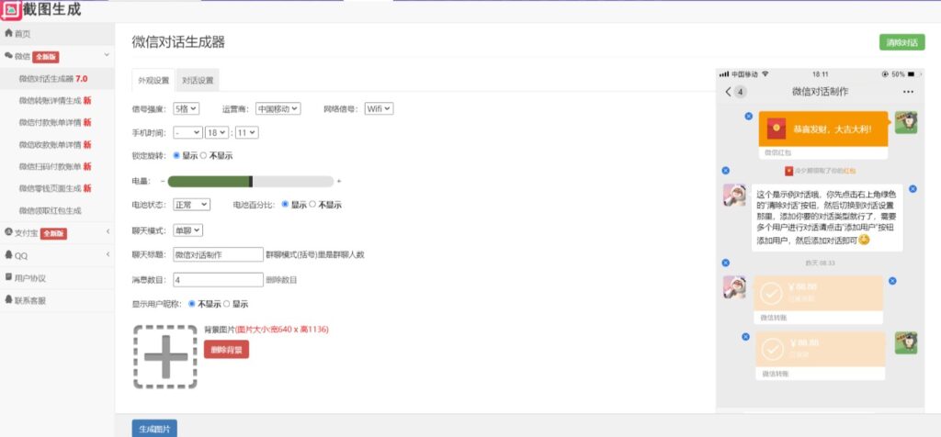Open 微信对话生成器 7.0 in sidebar
This screenshot has width=941, height=437.
(x=57, y=79)
